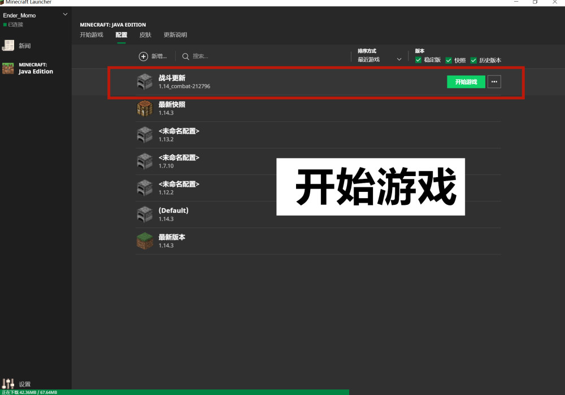Click the furnace icon of the 1.13.2 profile
565x395 pixels.
pos(145,135)
